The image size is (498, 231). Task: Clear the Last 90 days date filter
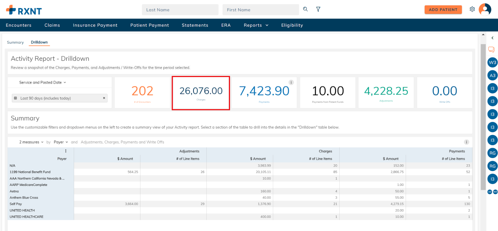tap(104, 98)
